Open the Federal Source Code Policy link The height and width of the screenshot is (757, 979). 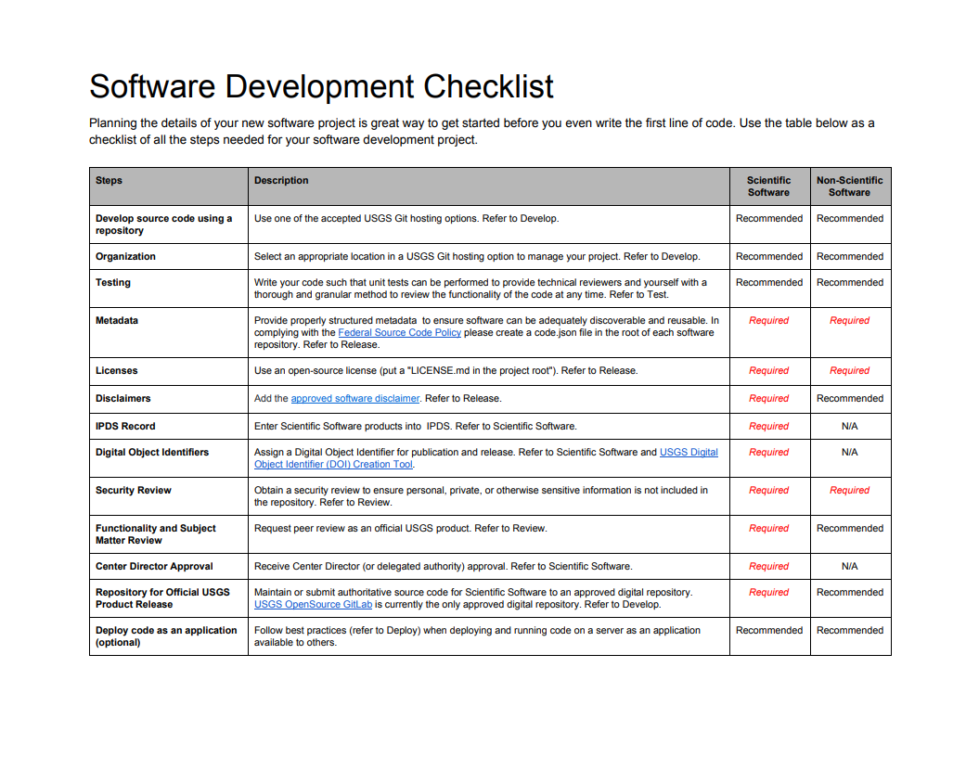(x=399, y=332)
